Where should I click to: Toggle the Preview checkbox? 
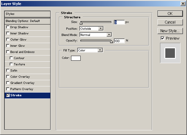pos(163,38)
